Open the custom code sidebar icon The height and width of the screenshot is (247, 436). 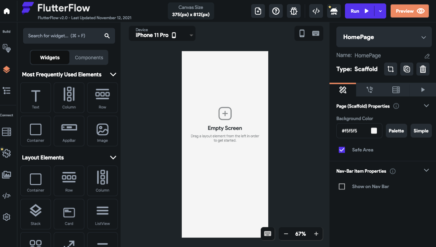pyautogui.click(x=7, y=196)
